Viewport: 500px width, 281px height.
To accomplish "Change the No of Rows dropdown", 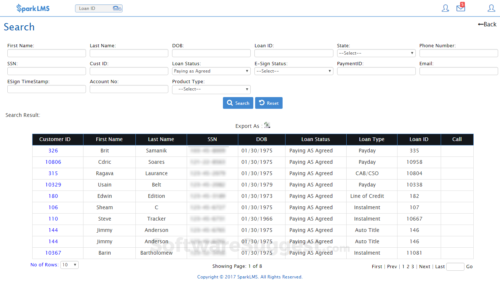I will 70,265.
